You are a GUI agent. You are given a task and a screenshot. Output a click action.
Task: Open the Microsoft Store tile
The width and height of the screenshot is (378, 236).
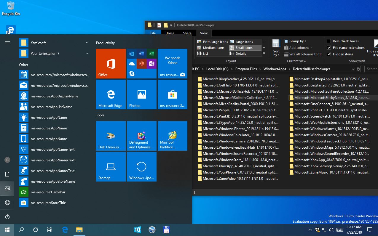tap(173, 94)
